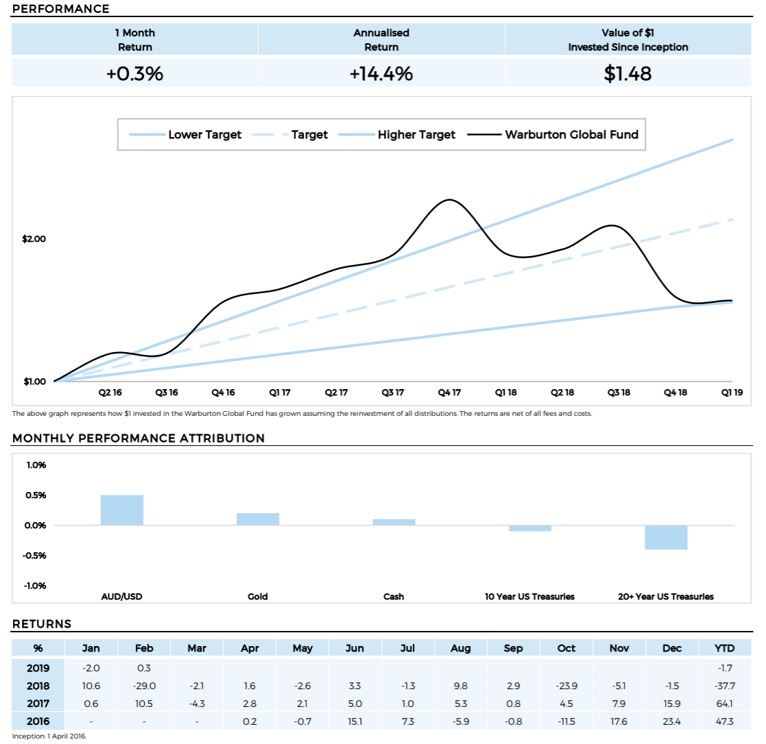
Task: Click the 'YTD' column header
Action: (x=724, y=648)
